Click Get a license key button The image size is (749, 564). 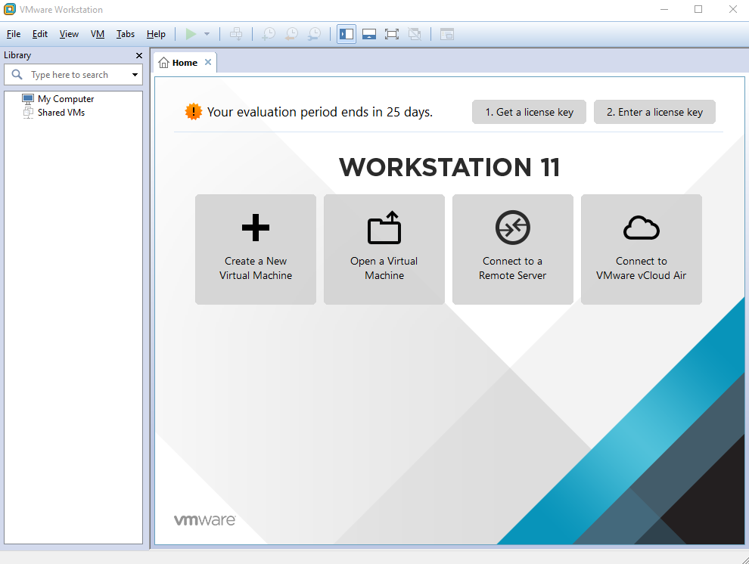click(529, 112)
